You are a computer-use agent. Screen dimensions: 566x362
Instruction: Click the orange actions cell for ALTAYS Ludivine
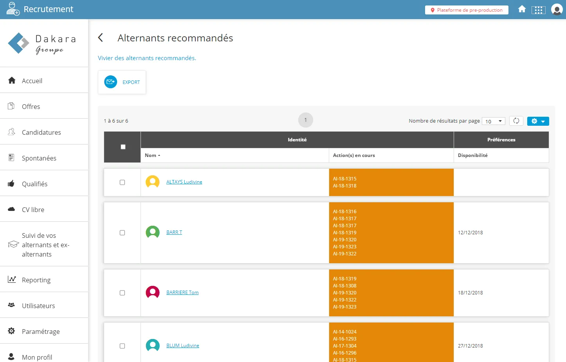pos(391,182)
